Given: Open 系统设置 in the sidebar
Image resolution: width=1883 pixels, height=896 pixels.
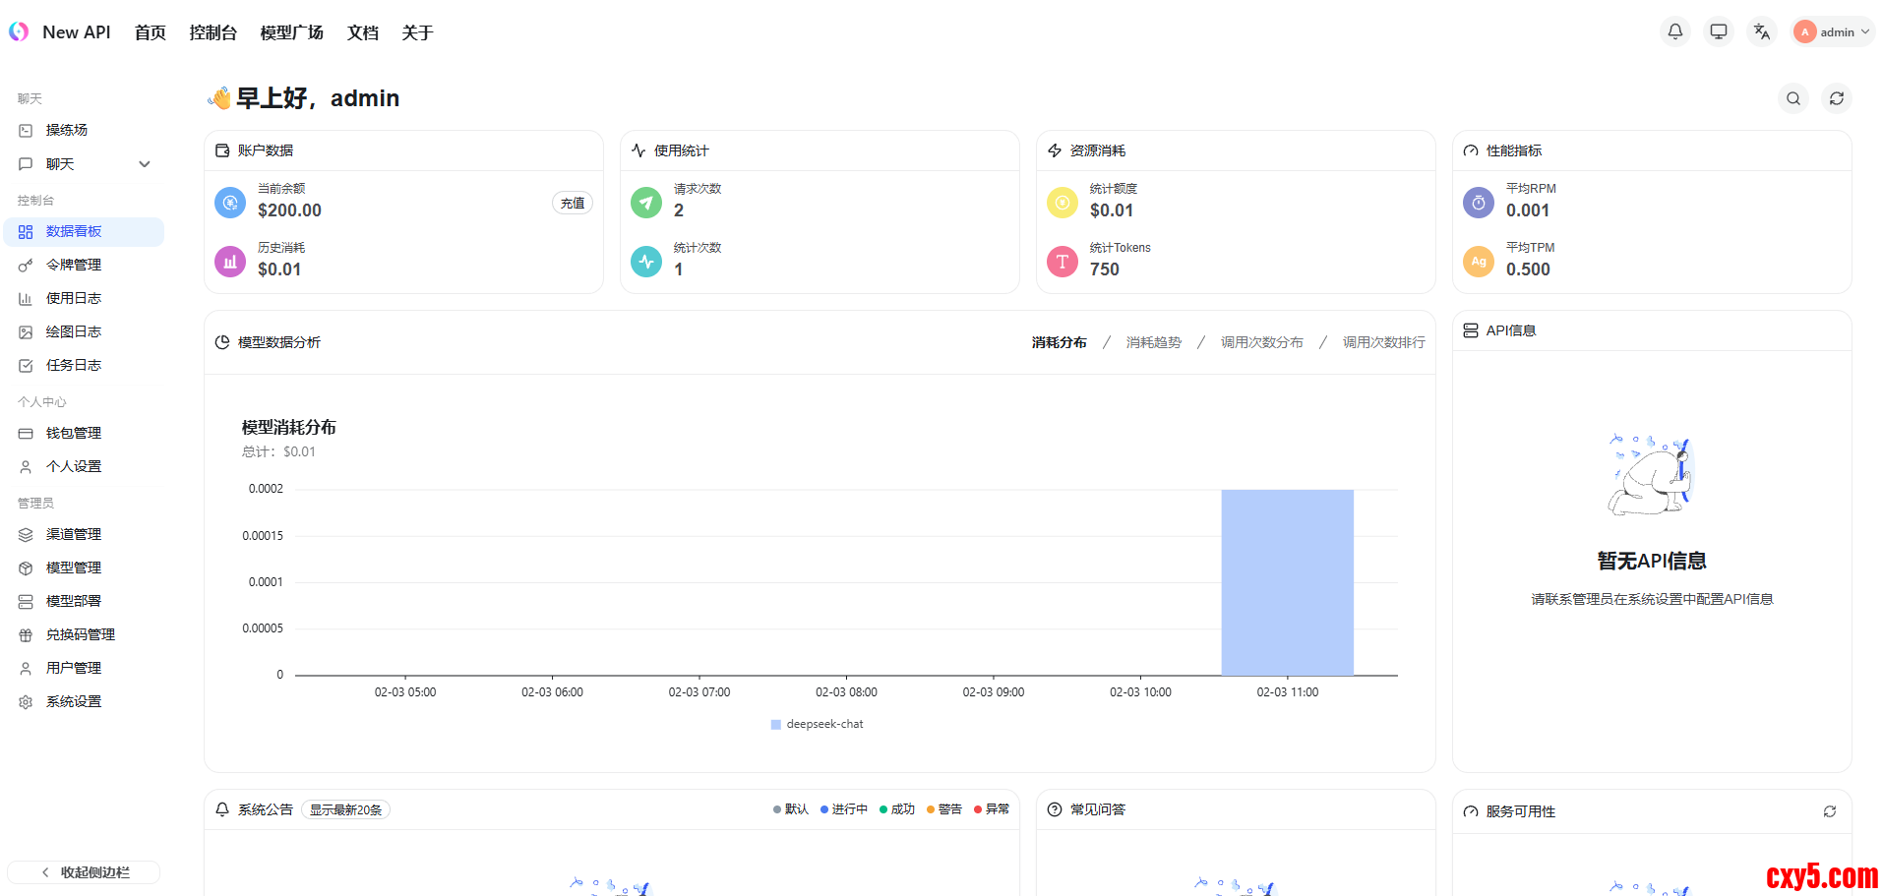Looking at the screenshot, I should (74, 701).
